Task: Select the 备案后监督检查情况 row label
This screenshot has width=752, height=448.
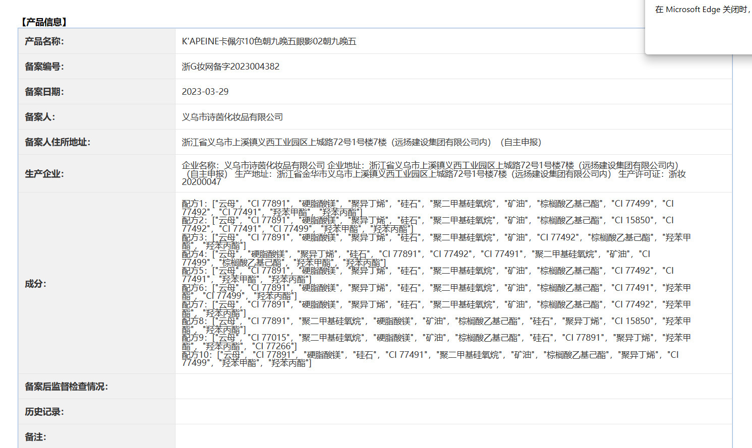Action: [x=67, y=387]
